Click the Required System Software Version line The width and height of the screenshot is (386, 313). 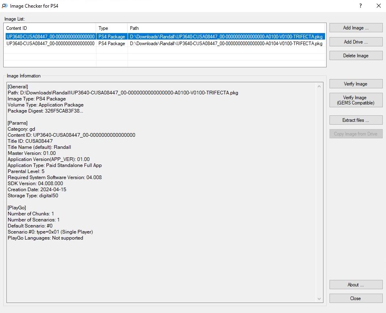(x=55, y=177)
